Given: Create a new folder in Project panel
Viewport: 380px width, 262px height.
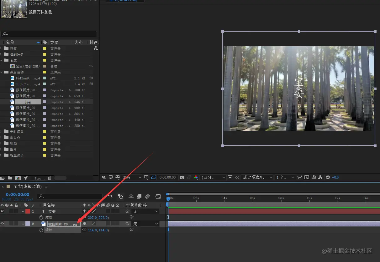Looking at the screenshot, I should coord(10,178).
